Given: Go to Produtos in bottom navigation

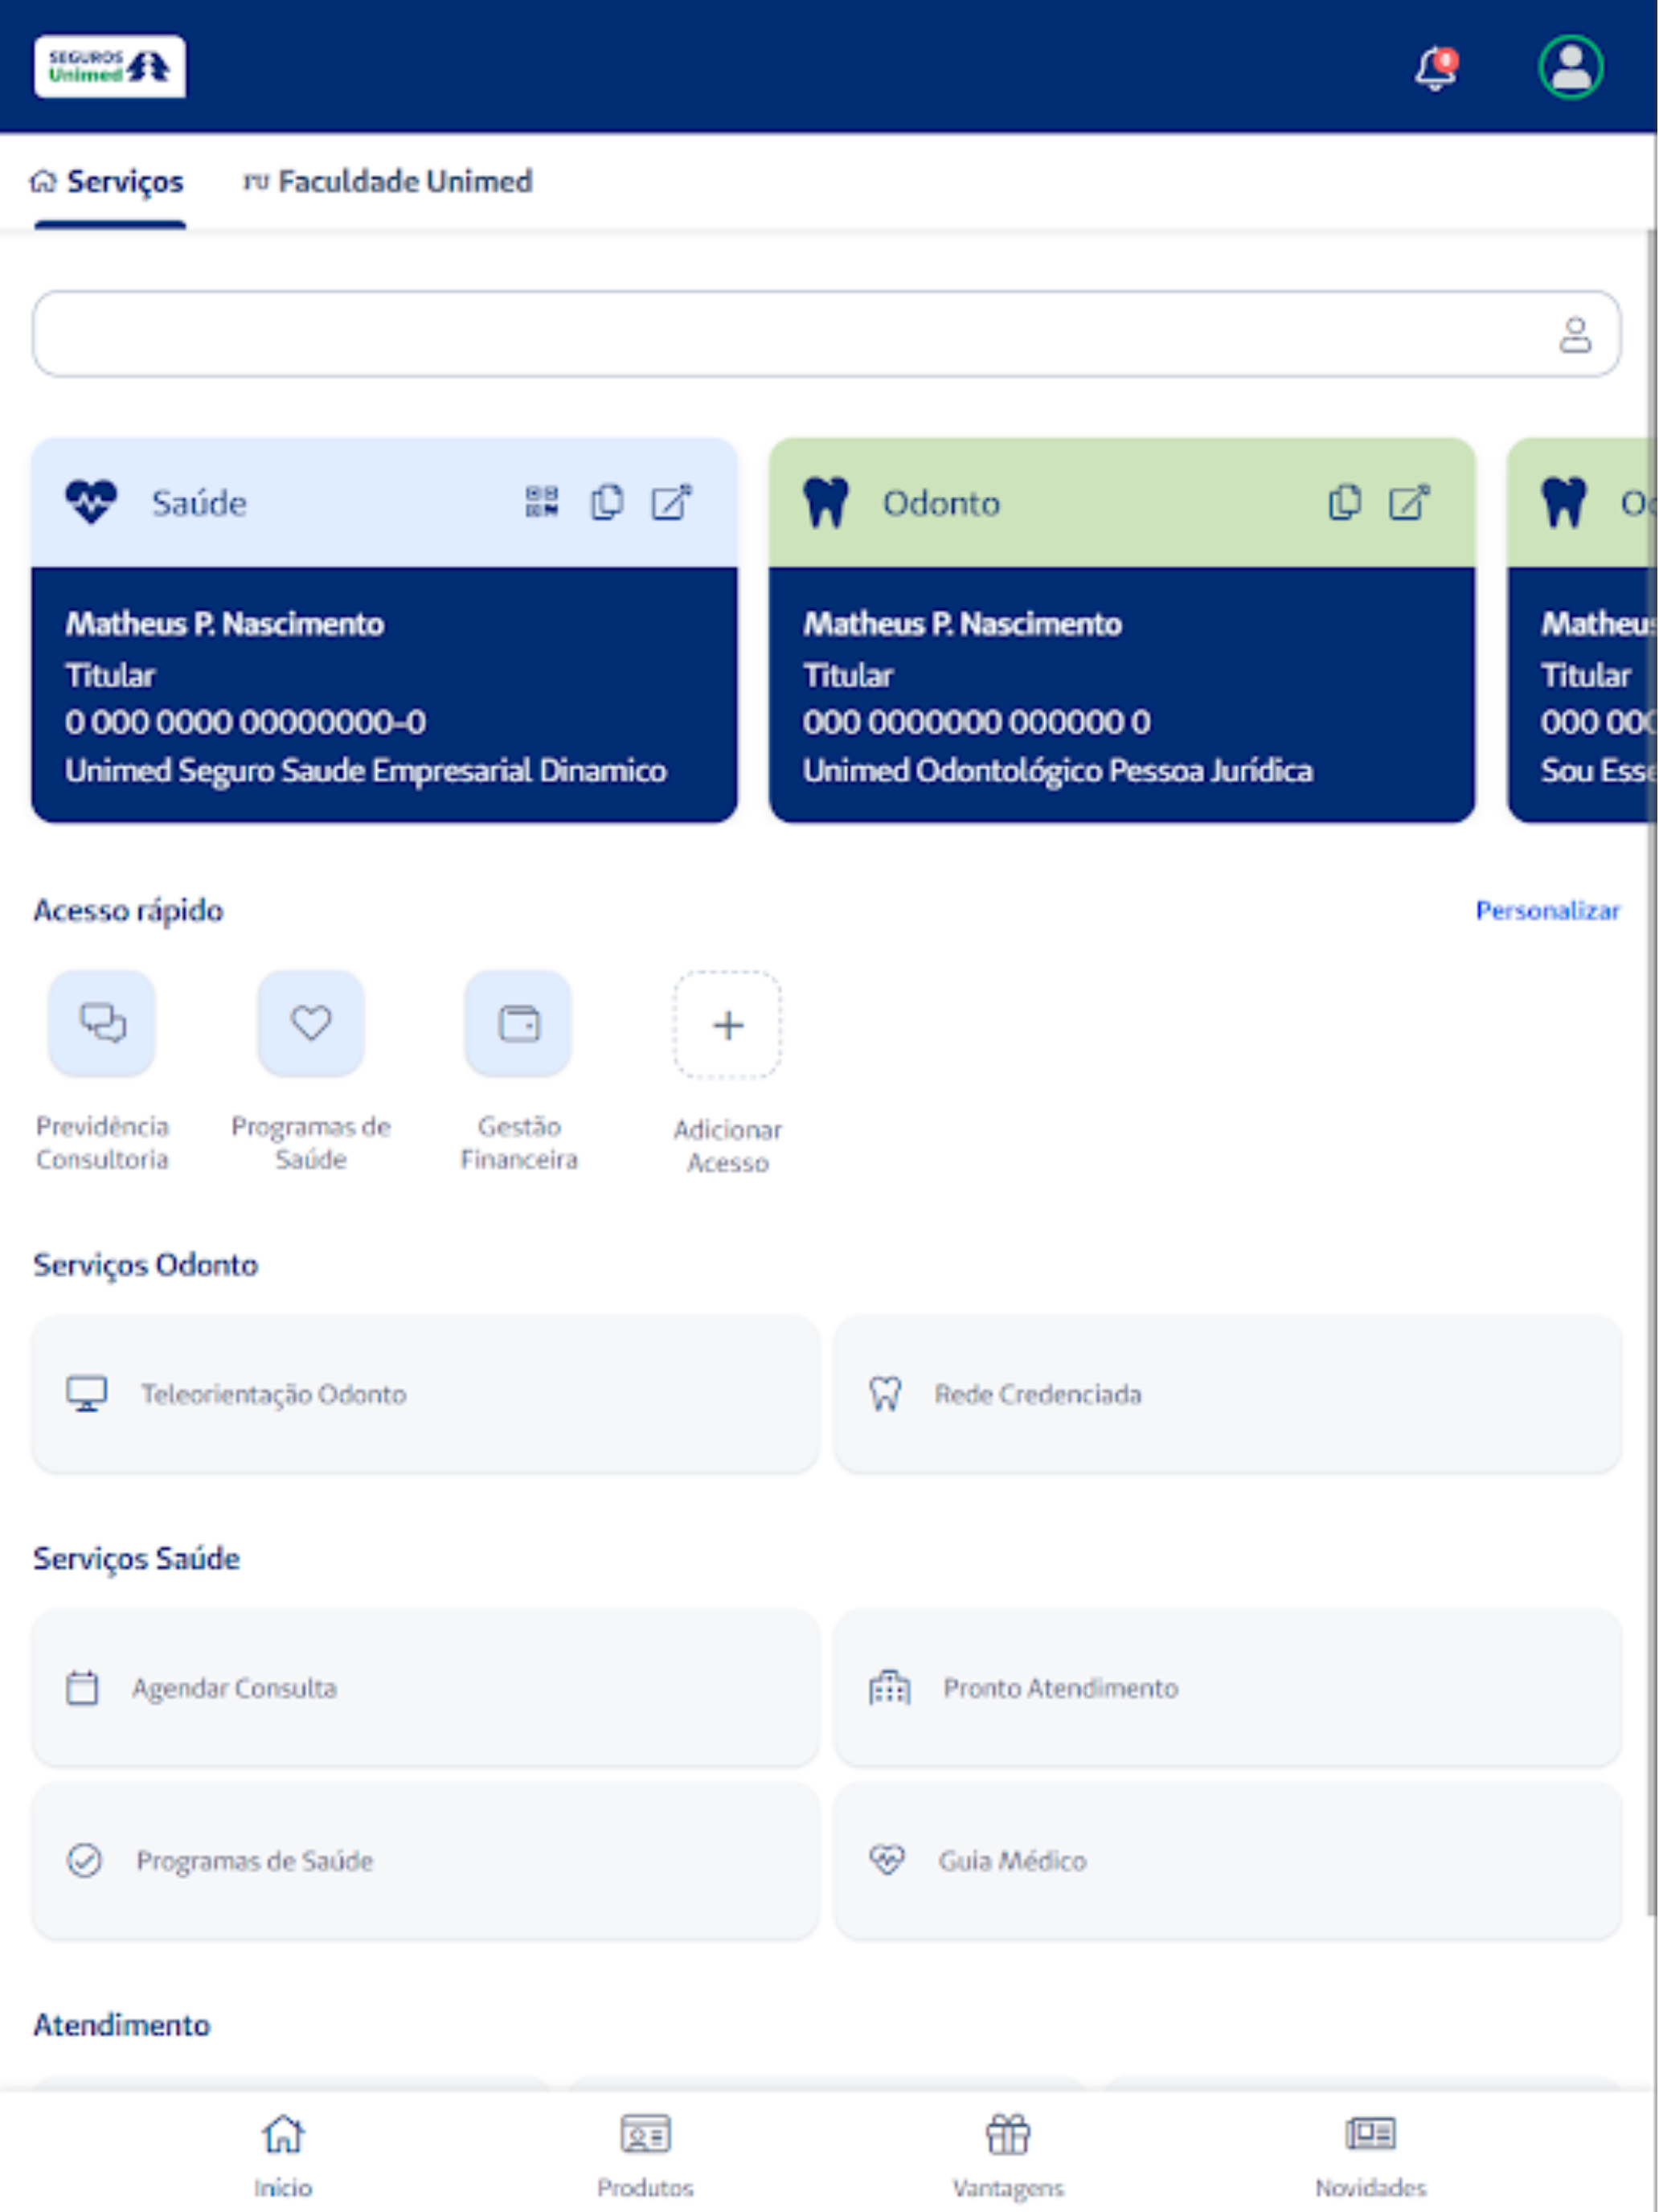Looking at the screenshot, I should pos(646,2156).
